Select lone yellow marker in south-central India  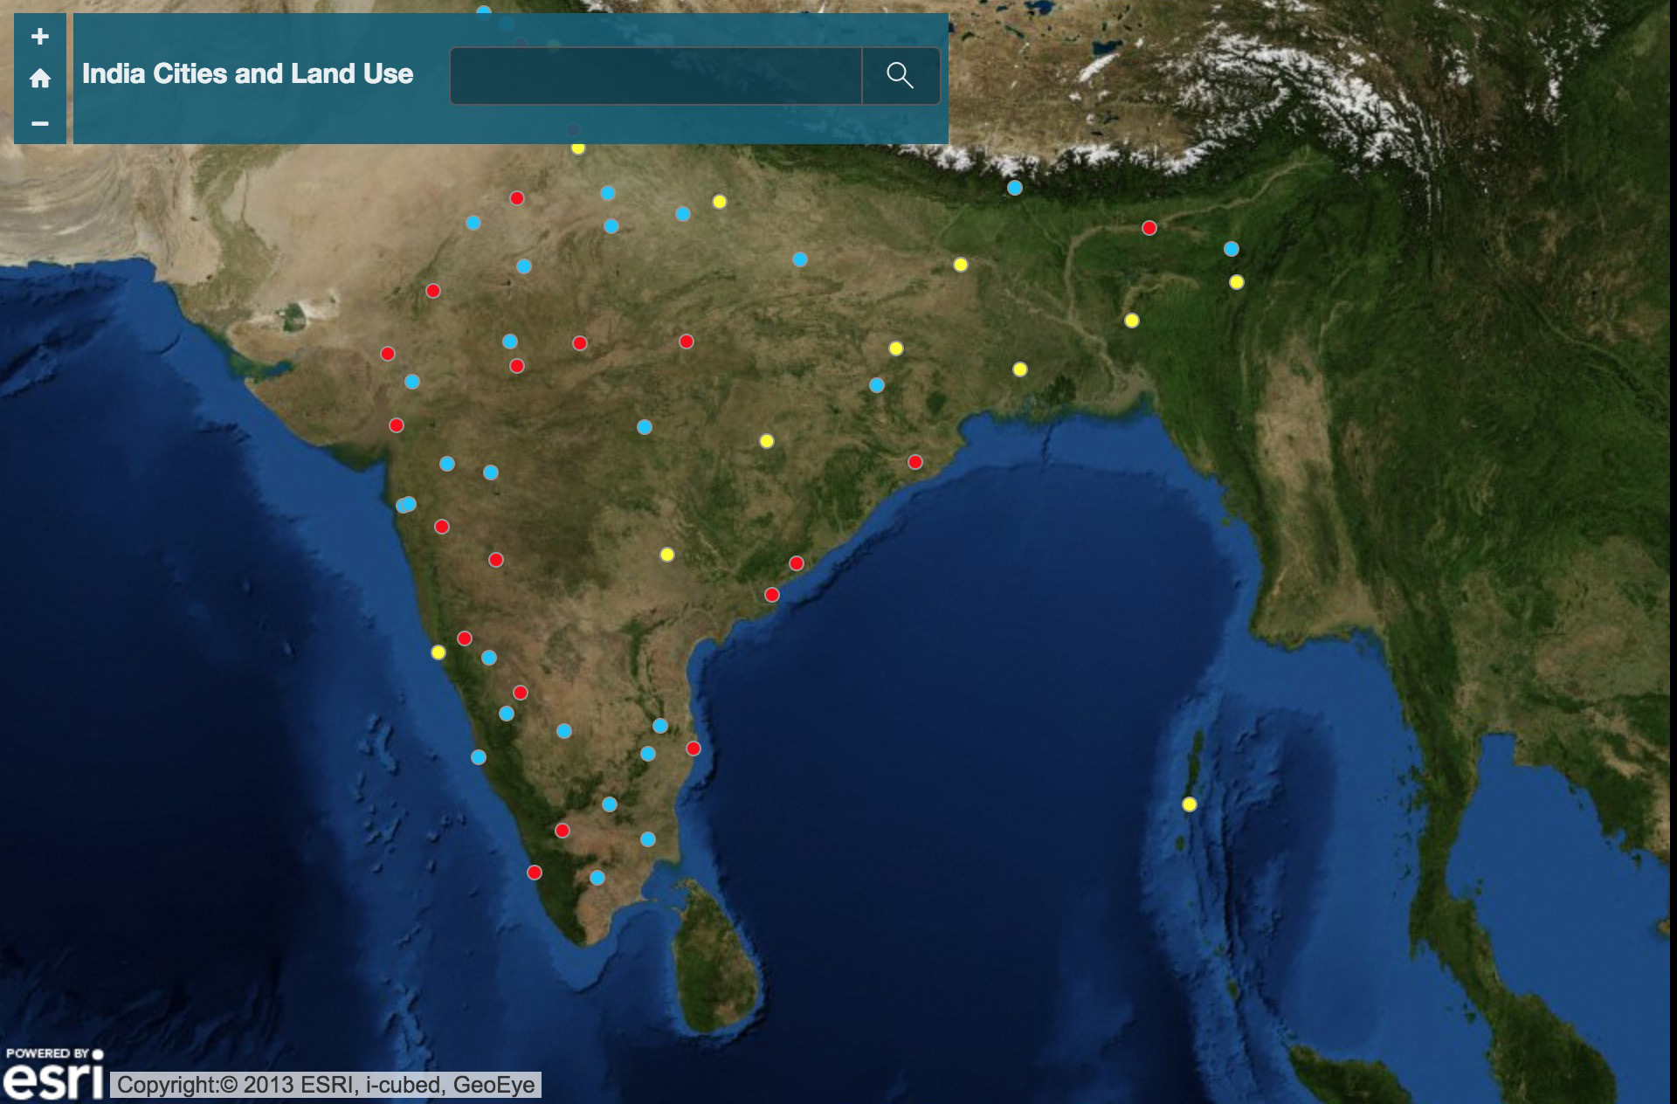(667, 555)
